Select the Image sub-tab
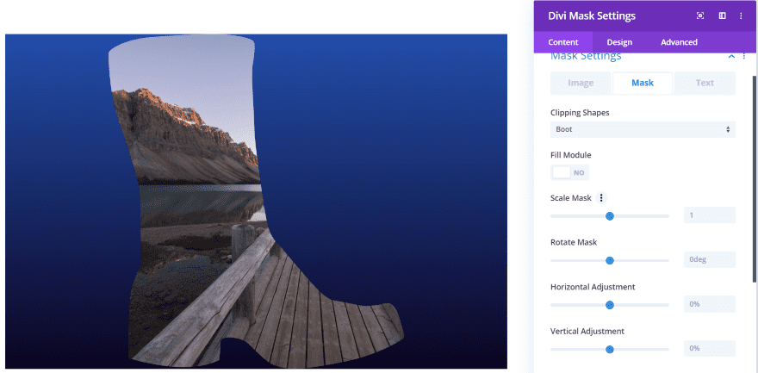The width and height of the screenshot is (758, 373). 581,83
